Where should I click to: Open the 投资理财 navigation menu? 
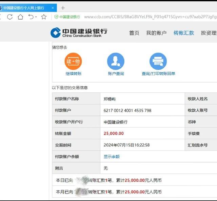tap(209, 33)
